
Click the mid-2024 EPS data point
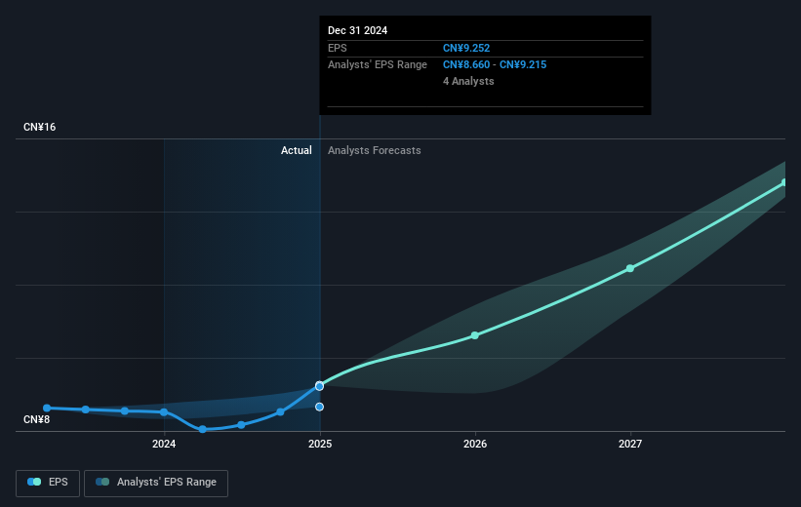tap(242, 425)
